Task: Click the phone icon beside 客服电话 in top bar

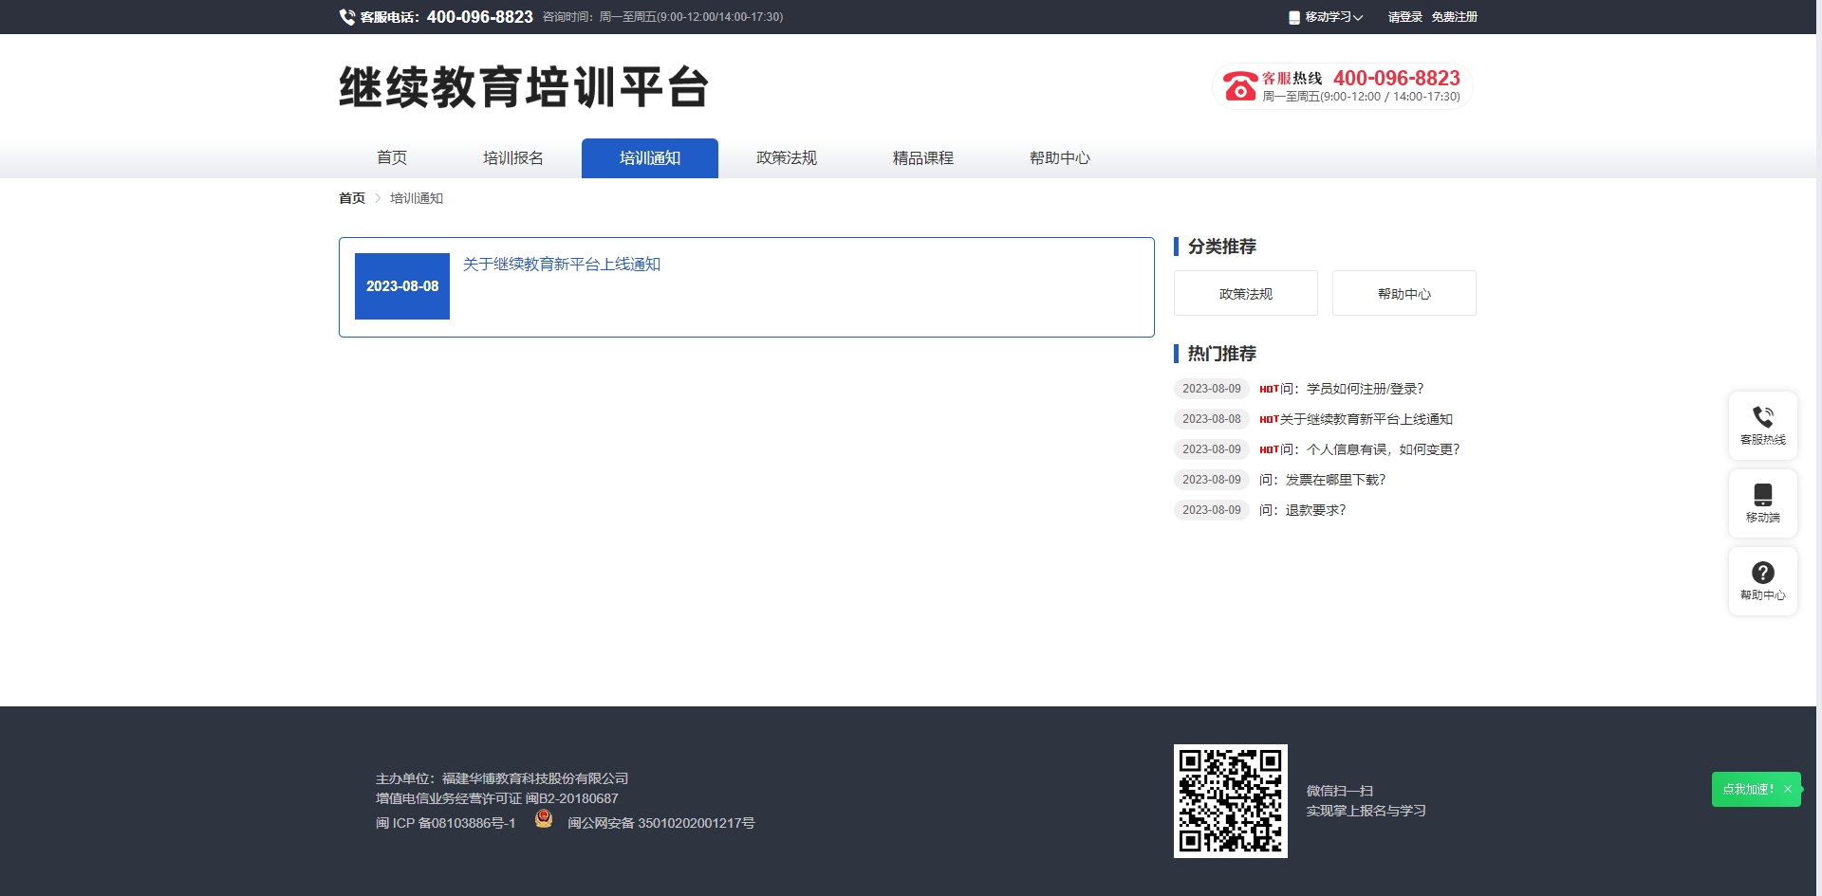Action: coord(347,17)
